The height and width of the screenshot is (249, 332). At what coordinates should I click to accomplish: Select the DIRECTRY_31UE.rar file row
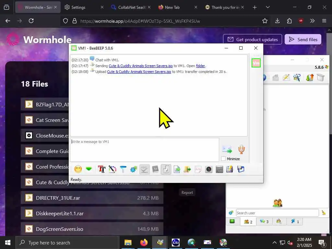(92, 198)
